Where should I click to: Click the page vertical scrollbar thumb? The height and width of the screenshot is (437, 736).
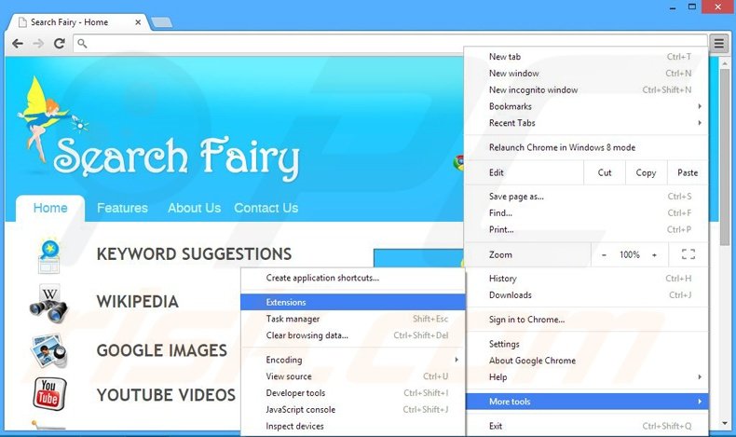(x=725, y=157)
